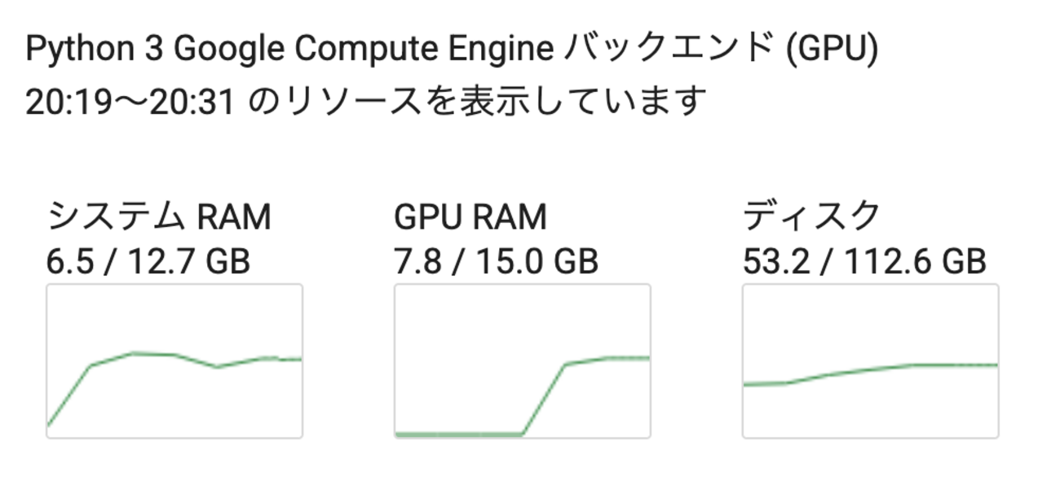
Task: Click the 6.5 / 12.7 GB value
Action: point(148,262)
